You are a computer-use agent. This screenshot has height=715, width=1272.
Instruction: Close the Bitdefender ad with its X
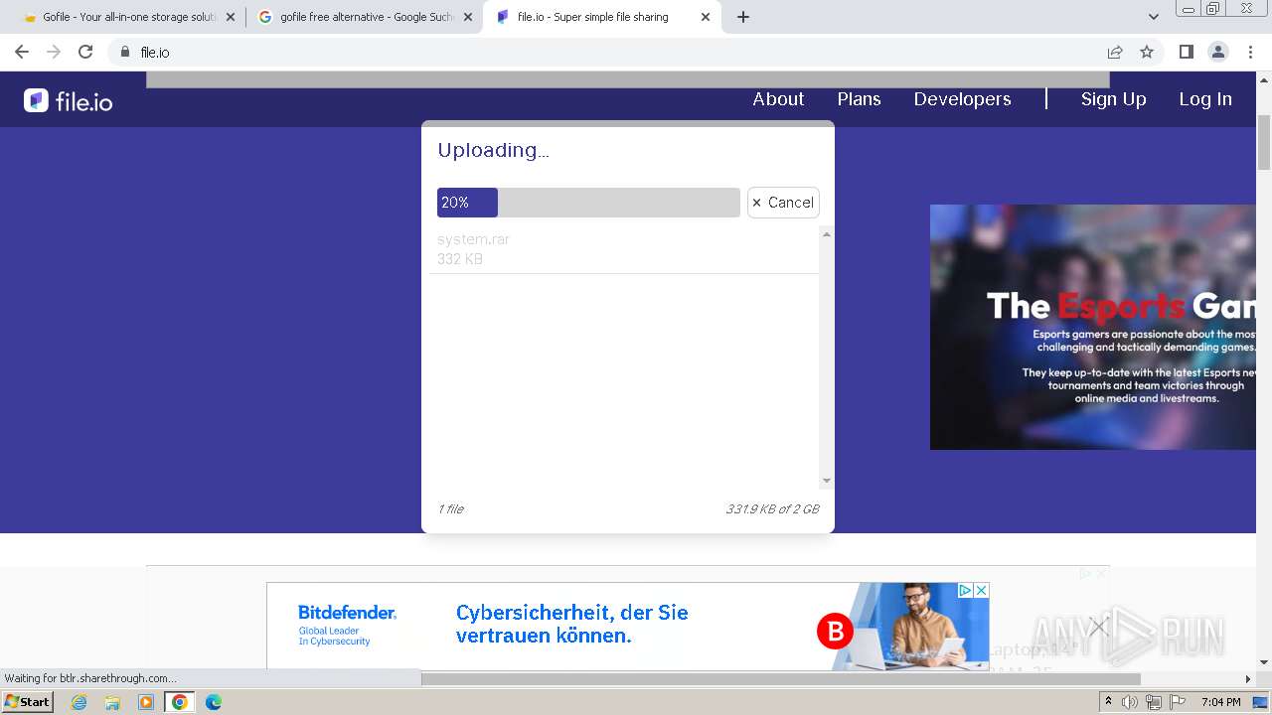coord(981,590)
